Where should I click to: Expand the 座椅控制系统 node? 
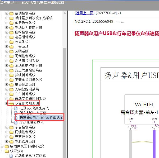(x=7, y=32)
